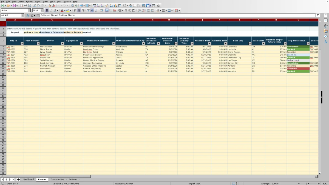Open the Data menu
329x185 pixels.
click(52, 2)
